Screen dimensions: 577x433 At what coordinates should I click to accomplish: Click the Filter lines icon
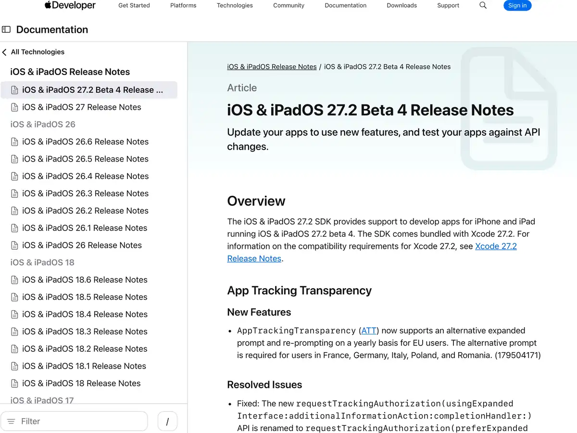[12, 421]
